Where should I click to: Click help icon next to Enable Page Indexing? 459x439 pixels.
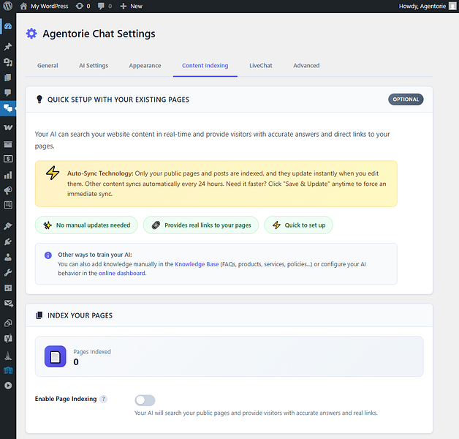click(x=103, y=399)
